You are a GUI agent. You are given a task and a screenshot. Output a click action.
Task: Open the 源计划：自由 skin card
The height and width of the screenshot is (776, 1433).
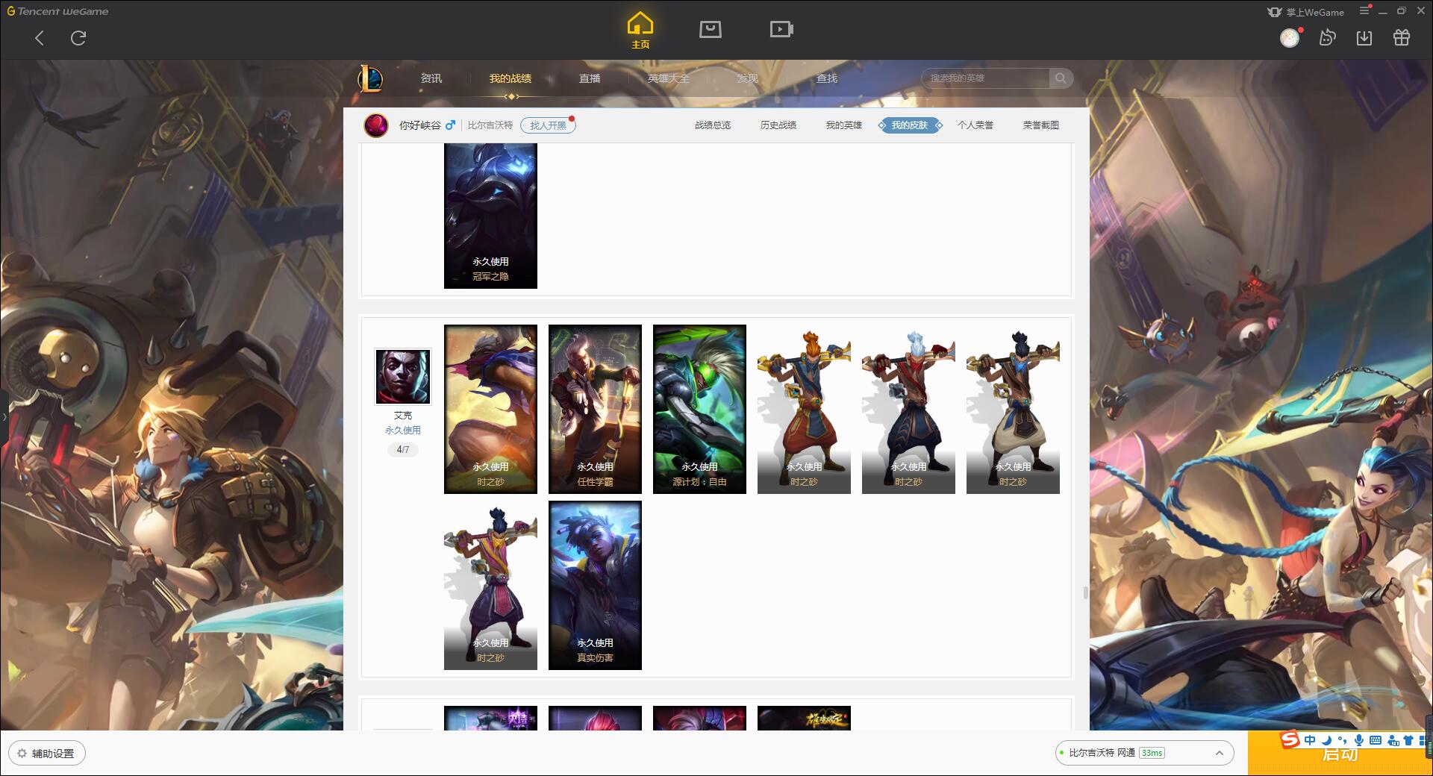[699, 409]
